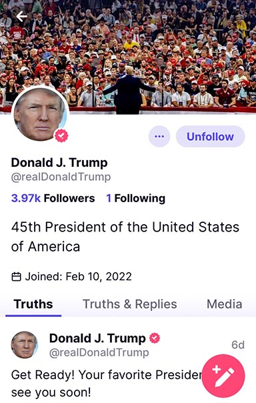Tap the calendar icon next to Joined date

(x=17, y=277)
